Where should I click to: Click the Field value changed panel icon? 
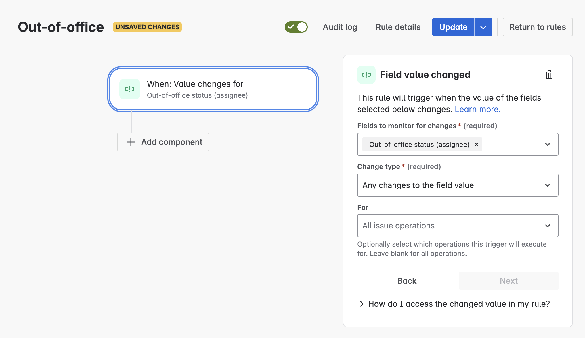(366, 75)
